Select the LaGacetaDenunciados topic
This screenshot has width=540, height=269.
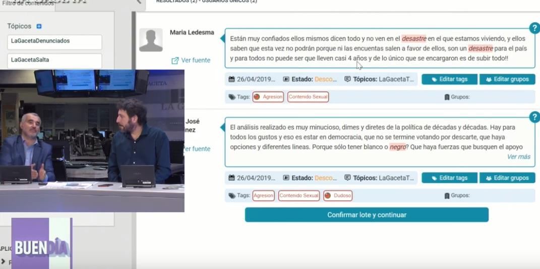pyautogui.click(x=54, y=41)
